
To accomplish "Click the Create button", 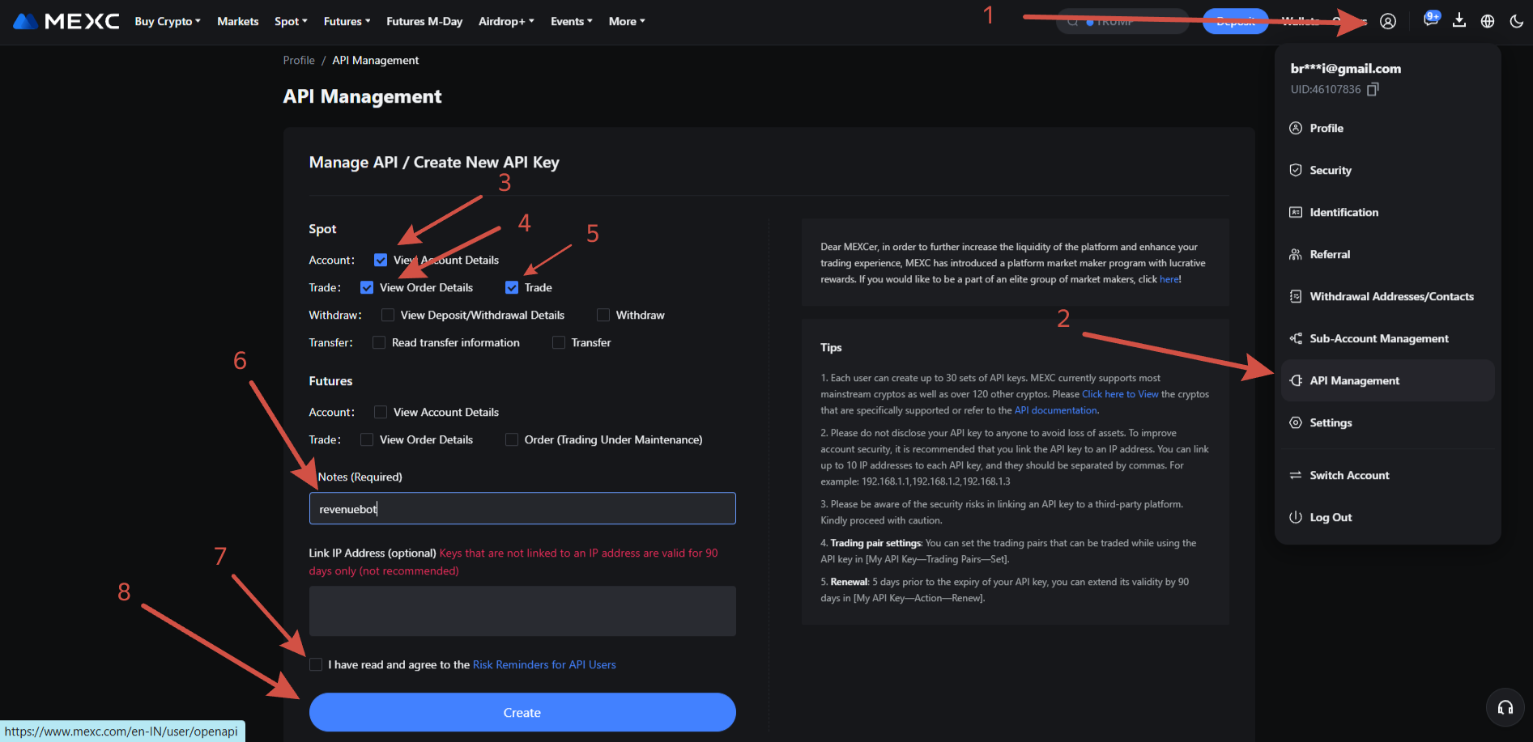I will tap(522, 712).
